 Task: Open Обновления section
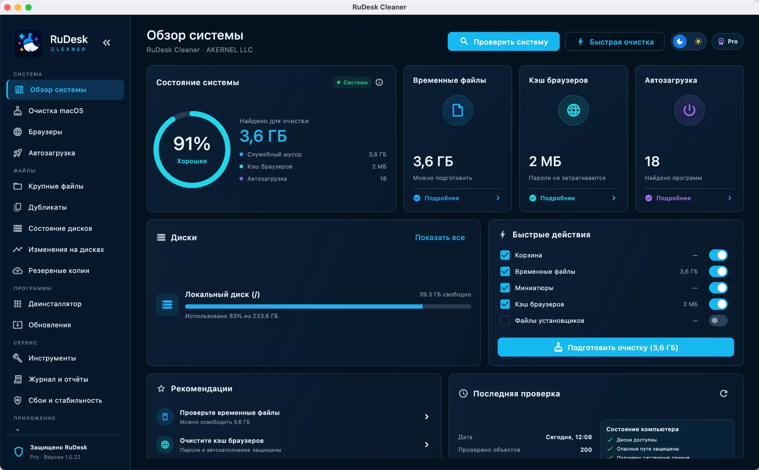point(65,325)
